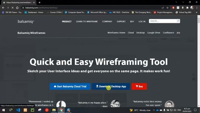The height and width of the screenshot is (113, 200).
Task: Click the Chrome icon in the taskbar
Action: tap(61, 110)
